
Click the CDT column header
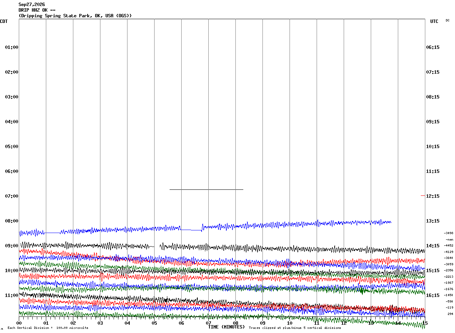(4, 21)
